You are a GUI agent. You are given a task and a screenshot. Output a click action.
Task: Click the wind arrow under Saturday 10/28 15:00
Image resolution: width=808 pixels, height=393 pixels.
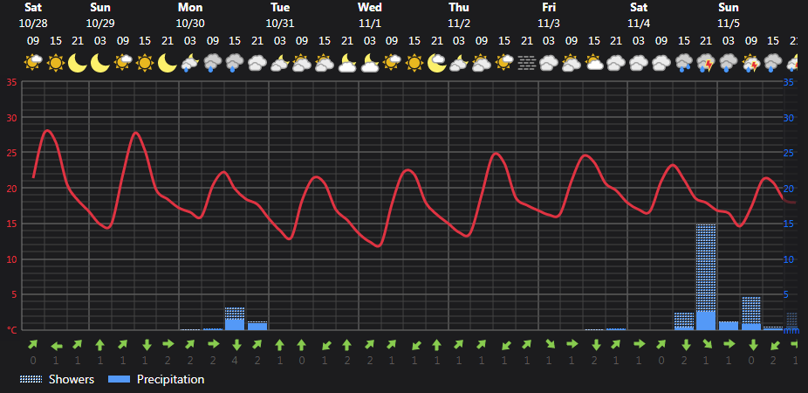[56, 345]
